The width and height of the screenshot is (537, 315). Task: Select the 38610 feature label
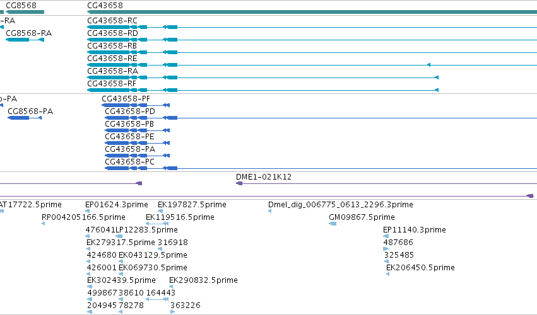tap(131, 293)
